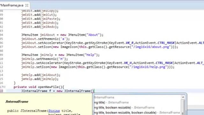Choose the 'boolean resizable, boolean closable)' proposal
Viewport: 204px width, 115px height.
(x=137, y=112)
